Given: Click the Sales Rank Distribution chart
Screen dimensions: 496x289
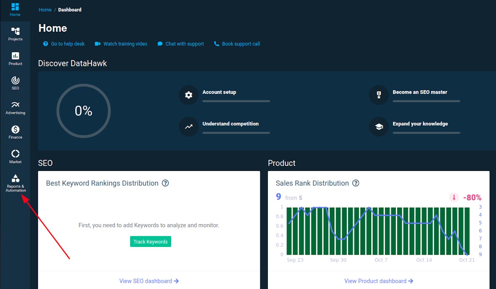Looking at the screenshot, I should pyautogui.click(x=379, y=231).
